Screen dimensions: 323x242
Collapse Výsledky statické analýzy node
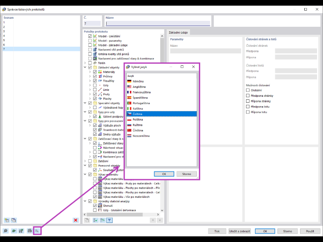click(85, 201)
